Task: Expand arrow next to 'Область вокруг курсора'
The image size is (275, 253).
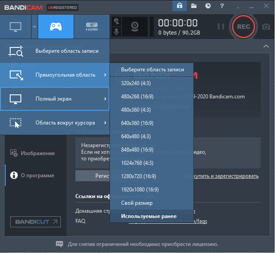Action: [x=105, y=123]
